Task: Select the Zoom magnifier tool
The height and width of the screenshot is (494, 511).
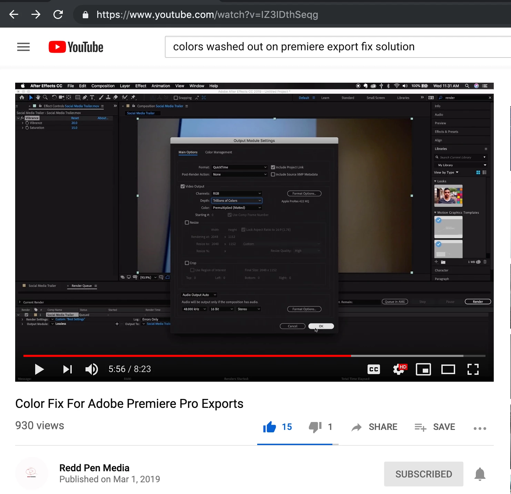Action: coord(45,97)
